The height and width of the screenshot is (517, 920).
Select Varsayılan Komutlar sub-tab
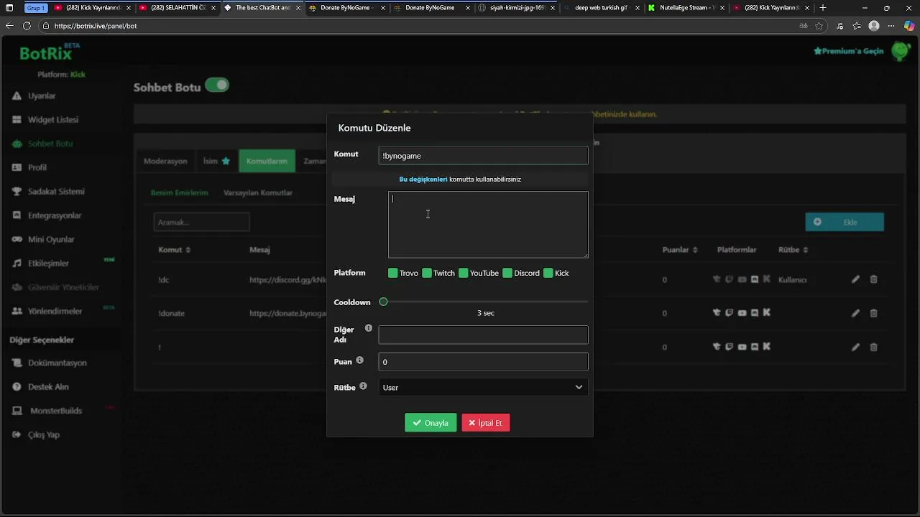pos(258,192)
